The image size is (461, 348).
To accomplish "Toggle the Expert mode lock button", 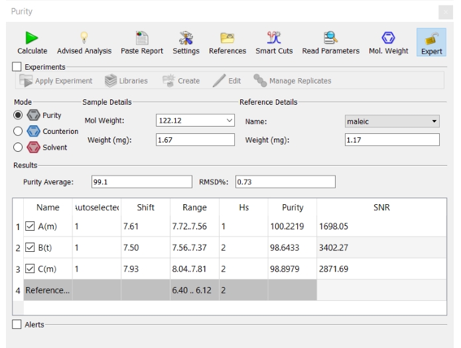I will 431,42.
